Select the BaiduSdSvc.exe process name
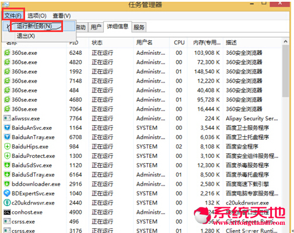Screen dimensions: 294x233 click(x=32, y=165)
